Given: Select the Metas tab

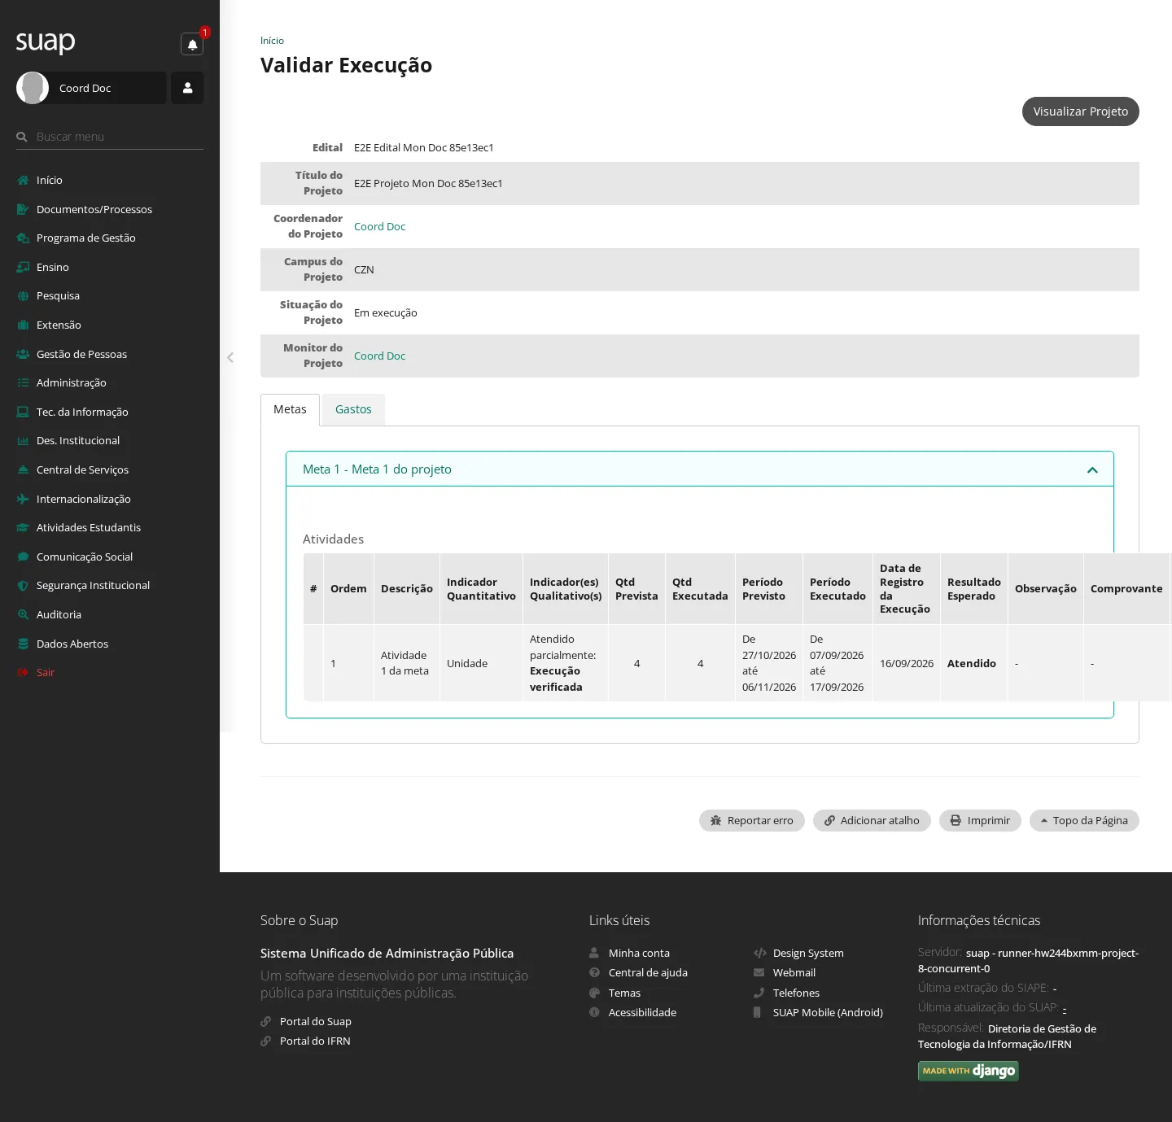Looking at the screenshot, I should coord(290,409).
